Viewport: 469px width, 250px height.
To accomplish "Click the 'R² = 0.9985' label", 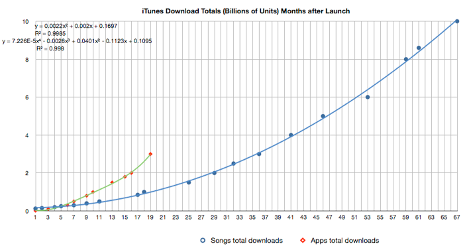I will (50, 34).
